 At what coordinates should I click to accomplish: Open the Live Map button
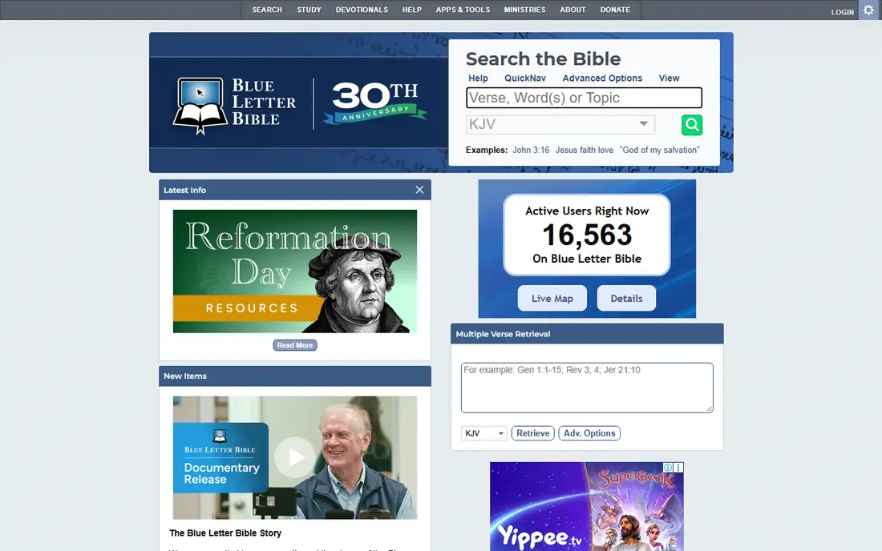pos(552,298)
